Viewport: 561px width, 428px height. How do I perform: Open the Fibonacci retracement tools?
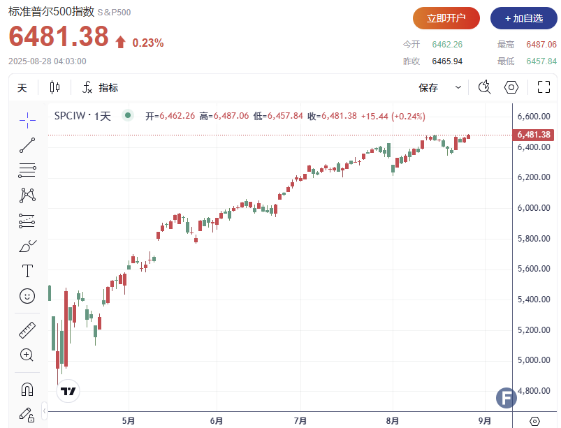tap(27, 170)
